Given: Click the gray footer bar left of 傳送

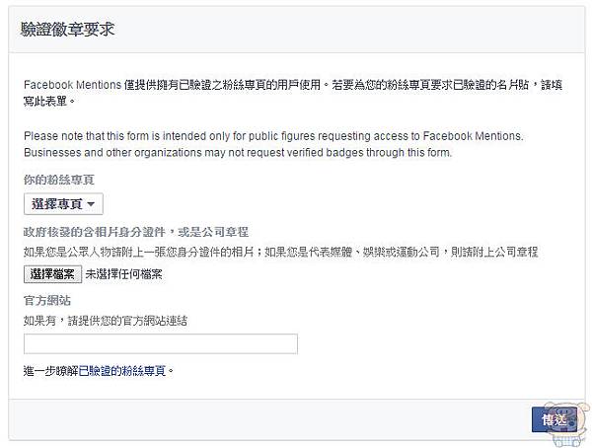Looking at the screenshot, I should coord(270,419).
